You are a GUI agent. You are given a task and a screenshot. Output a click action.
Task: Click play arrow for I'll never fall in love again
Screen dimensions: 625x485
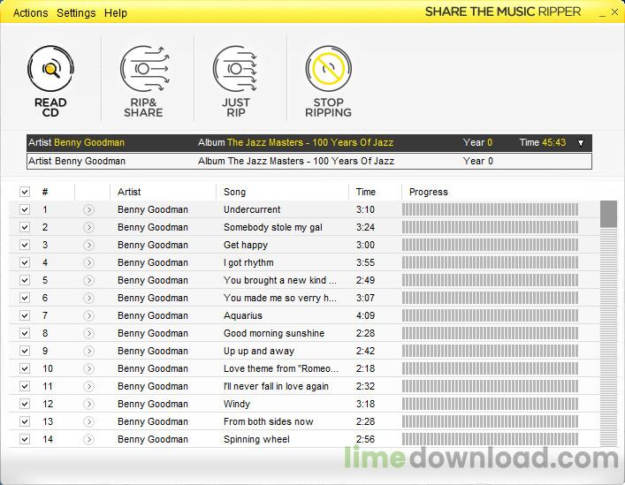89,386
